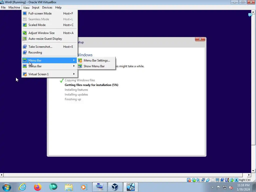Launch Internet Explorer from the taskbar
256x192 pixels.
coord(22,187)
